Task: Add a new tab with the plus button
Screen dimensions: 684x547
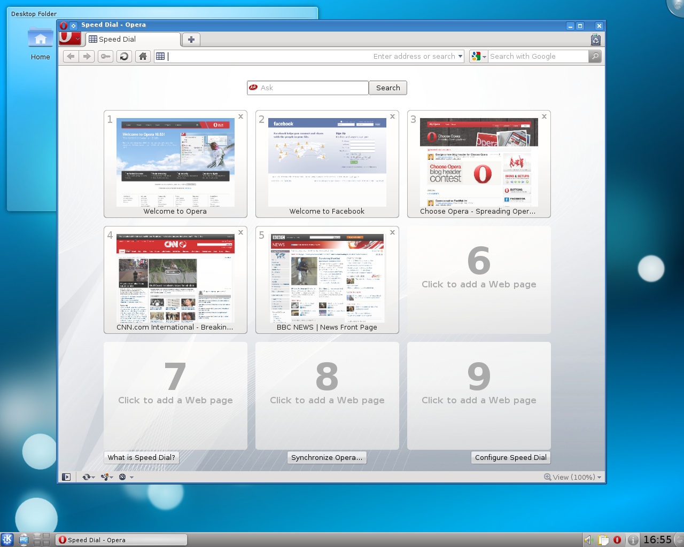Action: [191, 40]
